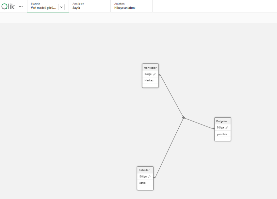Click the Qlik logo
The width and height of the screenshot is (277, 199).
pyautogui.click(x=8, y=6)
